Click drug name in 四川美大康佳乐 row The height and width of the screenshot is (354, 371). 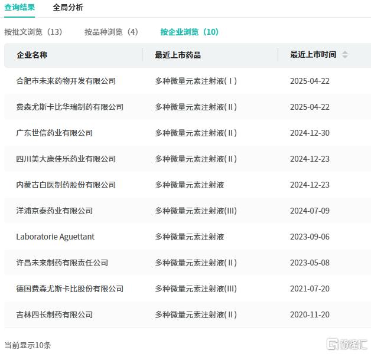[x=196, y=159]
